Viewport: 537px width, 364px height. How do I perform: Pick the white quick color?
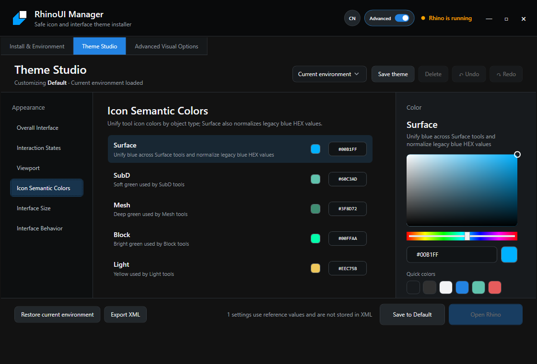[x=446, y=287]
